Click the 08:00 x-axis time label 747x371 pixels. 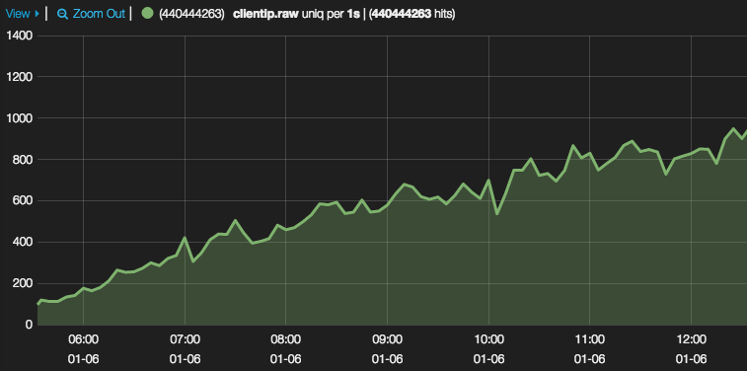[286, 340]
